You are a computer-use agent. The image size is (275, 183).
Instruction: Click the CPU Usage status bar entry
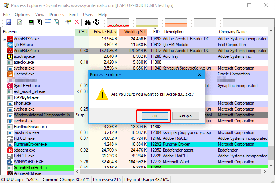tap(20, 180)
